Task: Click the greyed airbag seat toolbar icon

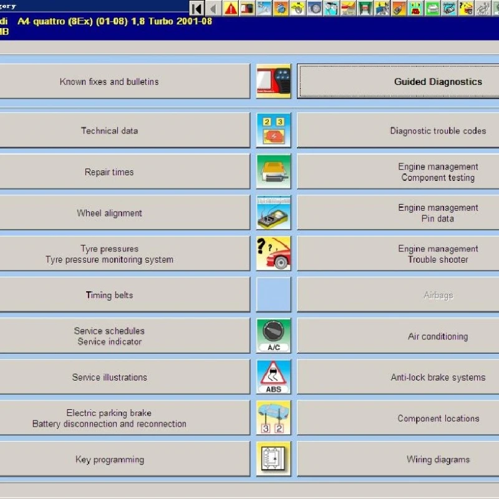Action: tap(484, 8)
